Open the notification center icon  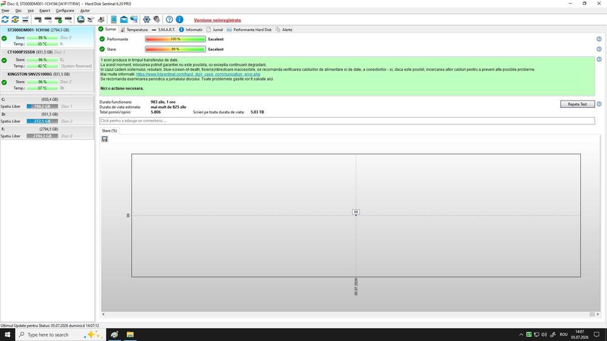(x=597, y=334)
